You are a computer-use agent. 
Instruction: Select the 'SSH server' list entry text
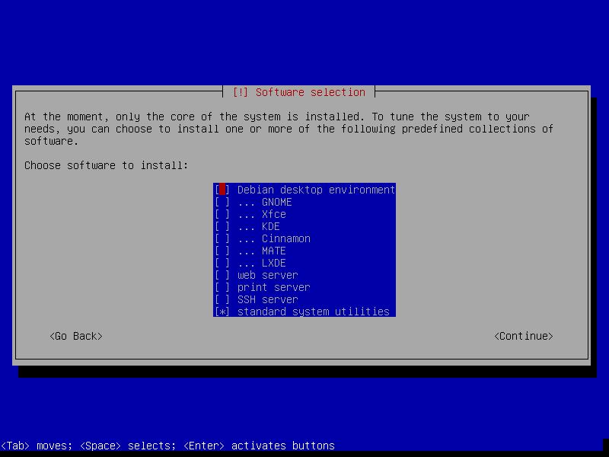coord(268,299)
